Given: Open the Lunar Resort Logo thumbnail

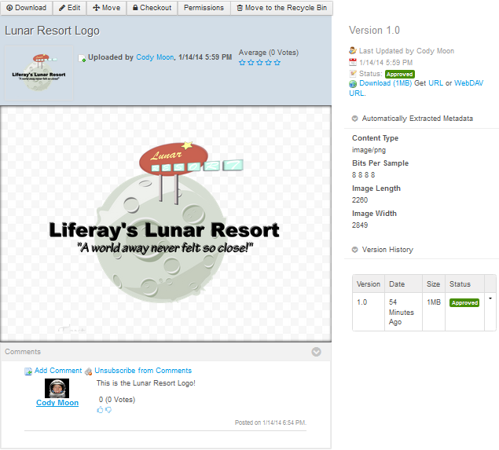Looking at the screenshot, I should [39, 73].
